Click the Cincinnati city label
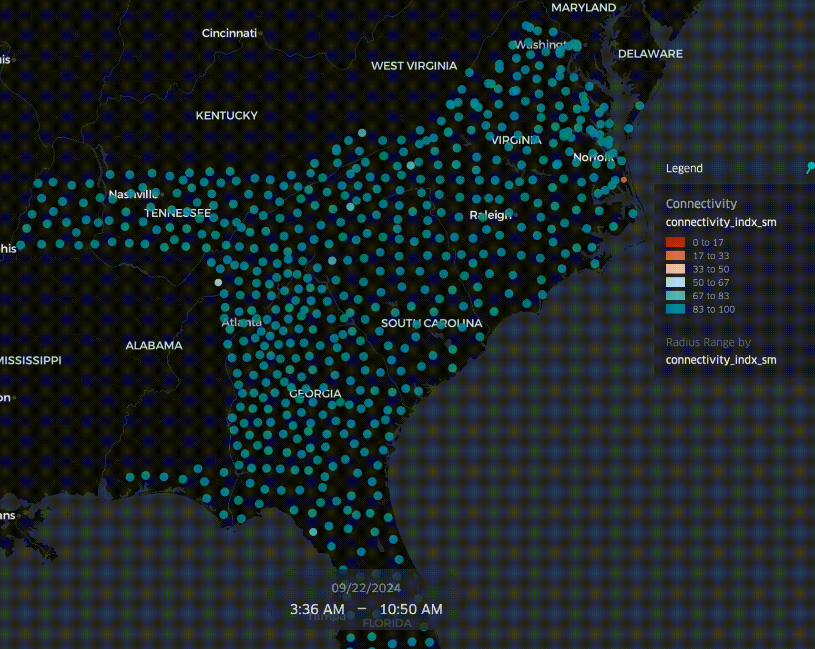Screen dimensions: 815x649 229,33
